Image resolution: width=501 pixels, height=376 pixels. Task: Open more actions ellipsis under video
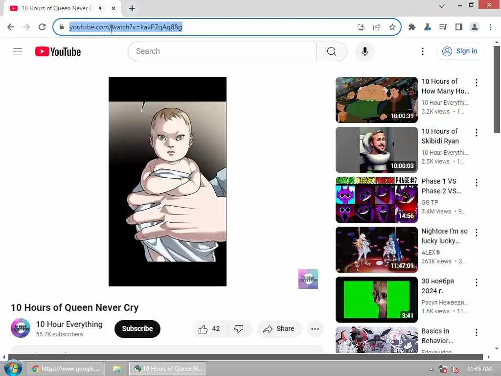pos(315,329)
